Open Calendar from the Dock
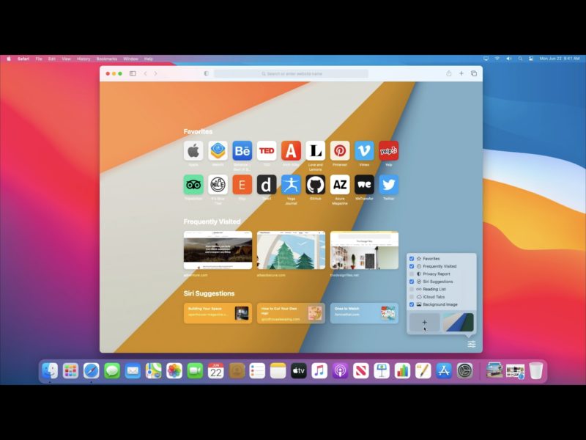Image resolution: width=586 pixels, height=440 pixels. [215, 371]
